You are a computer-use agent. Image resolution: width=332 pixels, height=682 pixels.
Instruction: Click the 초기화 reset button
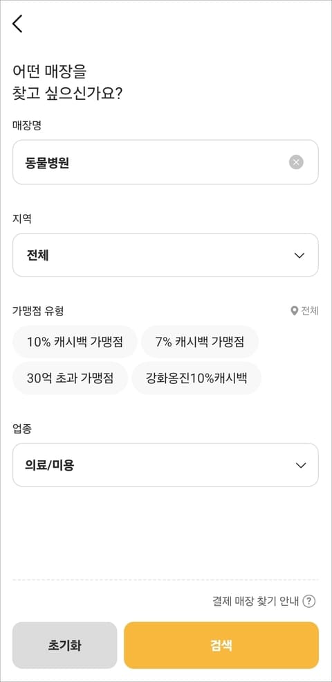point(64,645)
